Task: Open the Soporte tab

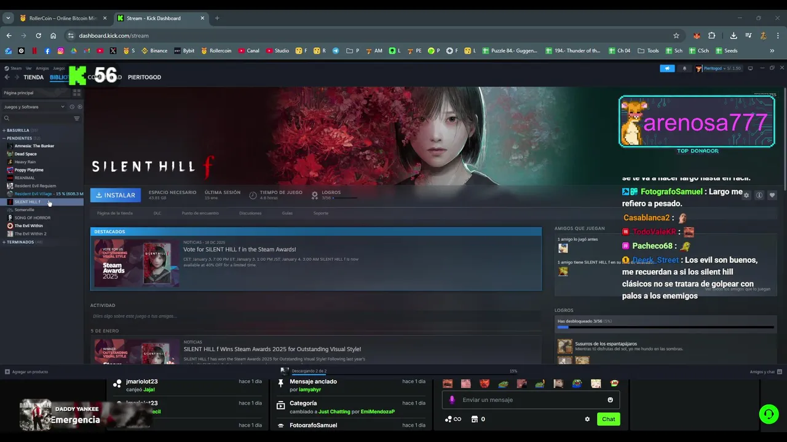Action: pos(321,213)
